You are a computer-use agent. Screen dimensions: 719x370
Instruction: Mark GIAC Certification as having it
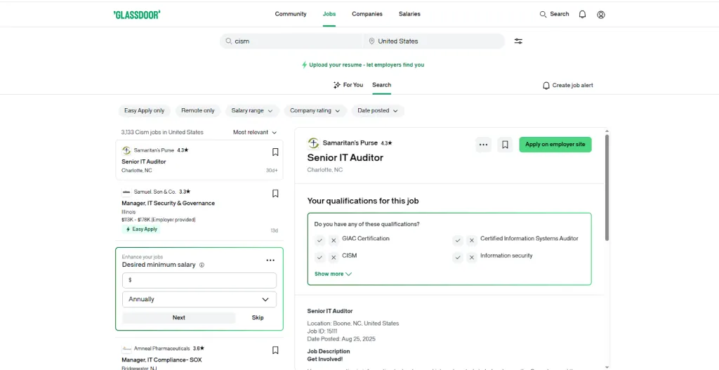[320, 240]
